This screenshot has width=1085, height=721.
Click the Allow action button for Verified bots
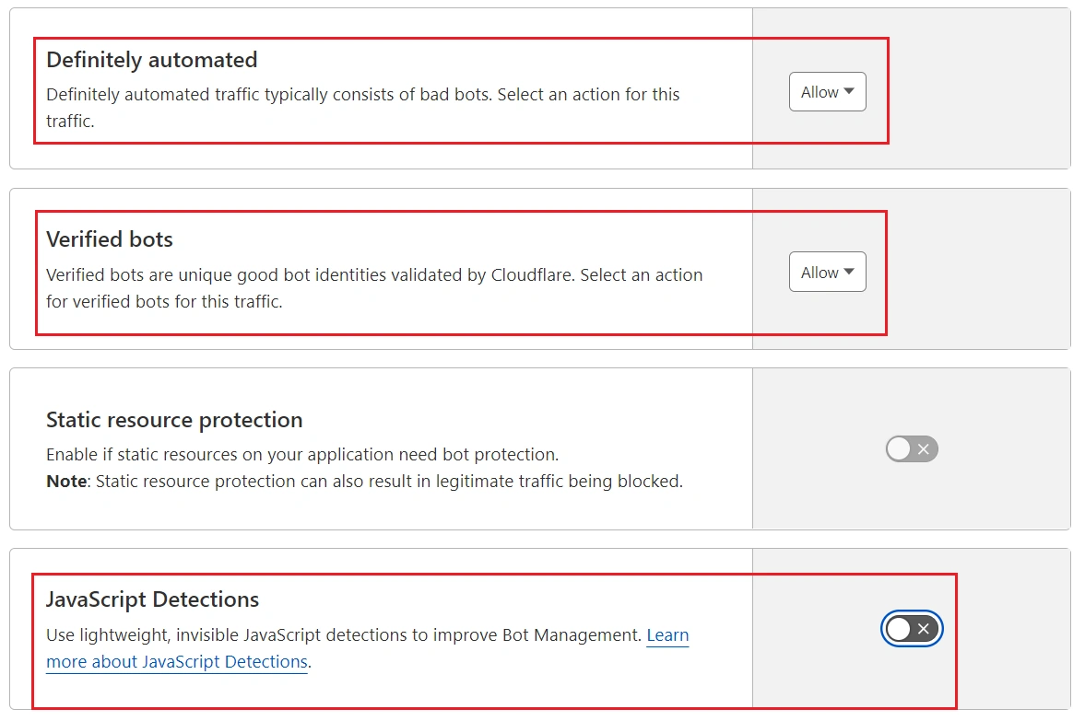(x=826, y=272)
